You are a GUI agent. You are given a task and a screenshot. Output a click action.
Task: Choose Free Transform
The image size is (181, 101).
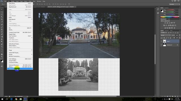(20, 36)
